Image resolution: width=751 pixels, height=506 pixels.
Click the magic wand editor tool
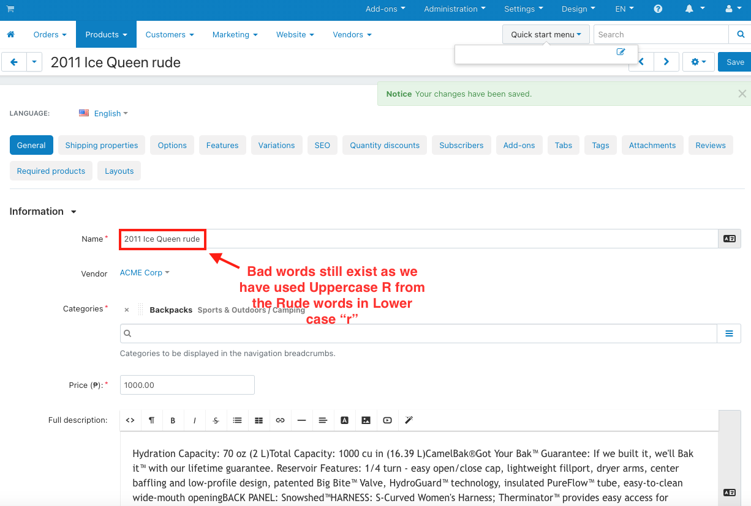(409, 420)
